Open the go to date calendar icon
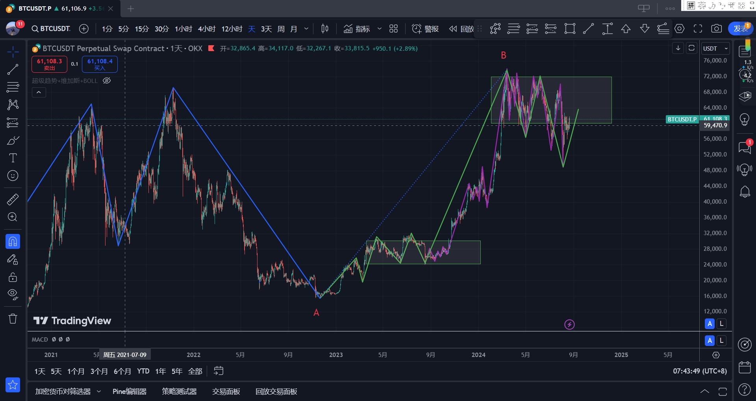The width and height of the screenshot is (756, 401). point(219,371)
